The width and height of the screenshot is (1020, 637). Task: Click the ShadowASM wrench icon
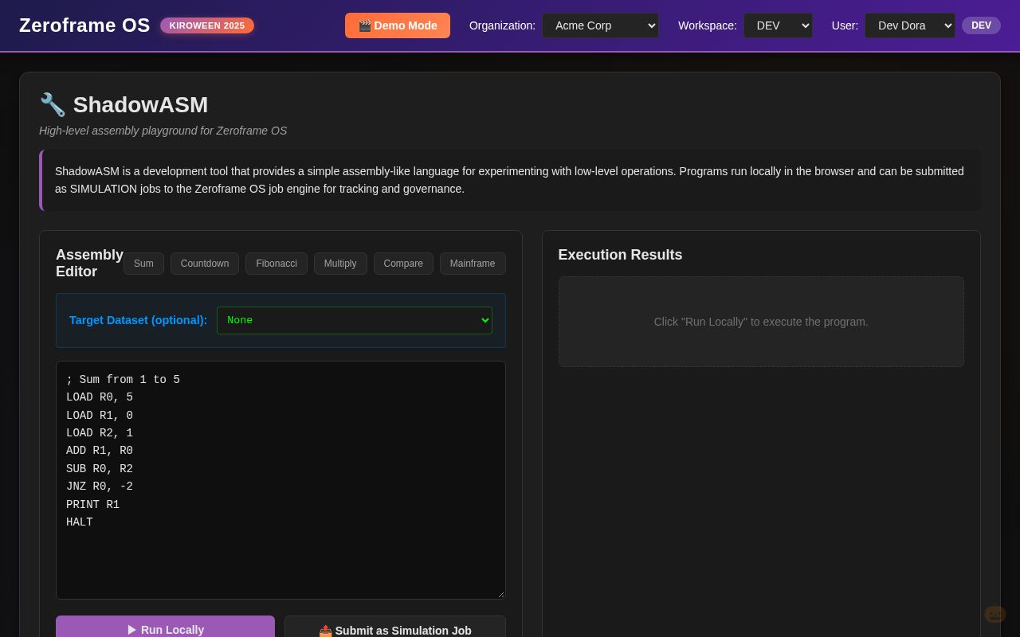(53, 104)
